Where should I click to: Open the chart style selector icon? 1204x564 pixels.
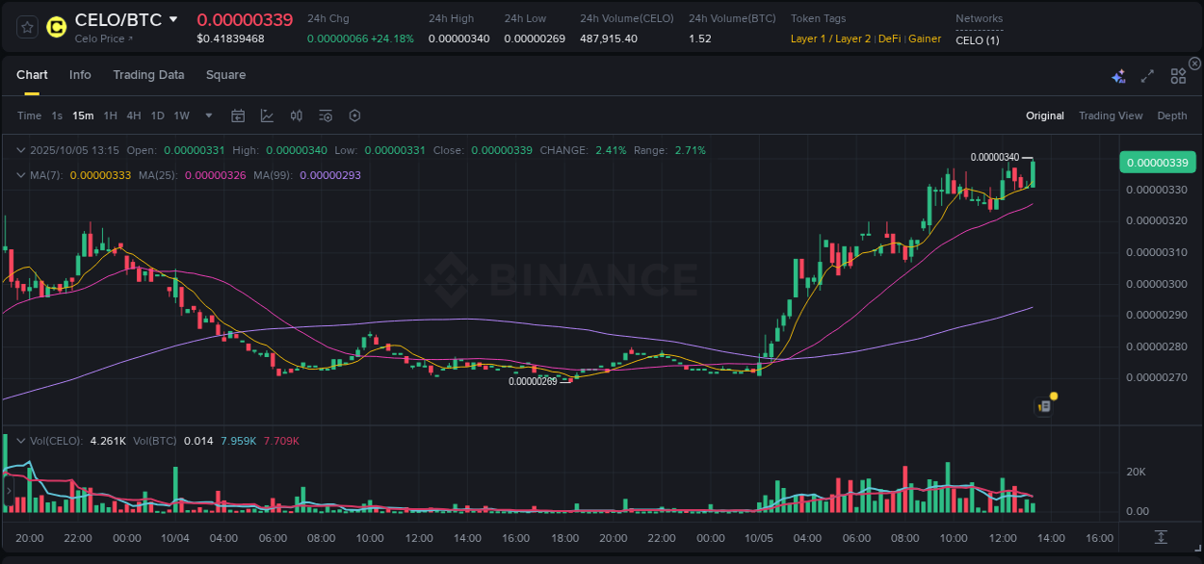click(x=268, y=115)
